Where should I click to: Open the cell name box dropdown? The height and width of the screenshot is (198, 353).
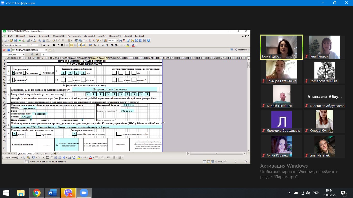(24, 55)
